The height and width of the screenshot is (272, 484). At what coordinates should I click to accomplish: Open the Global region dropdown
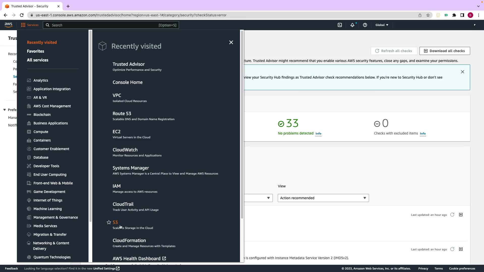pos(382,25)
